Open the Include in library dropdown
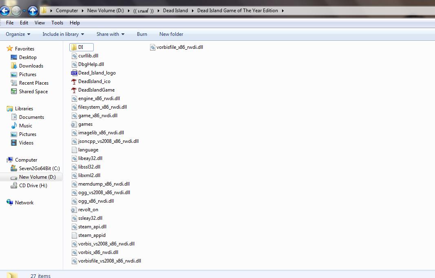Viewport: 435px width, 278px height. point(63,34)
